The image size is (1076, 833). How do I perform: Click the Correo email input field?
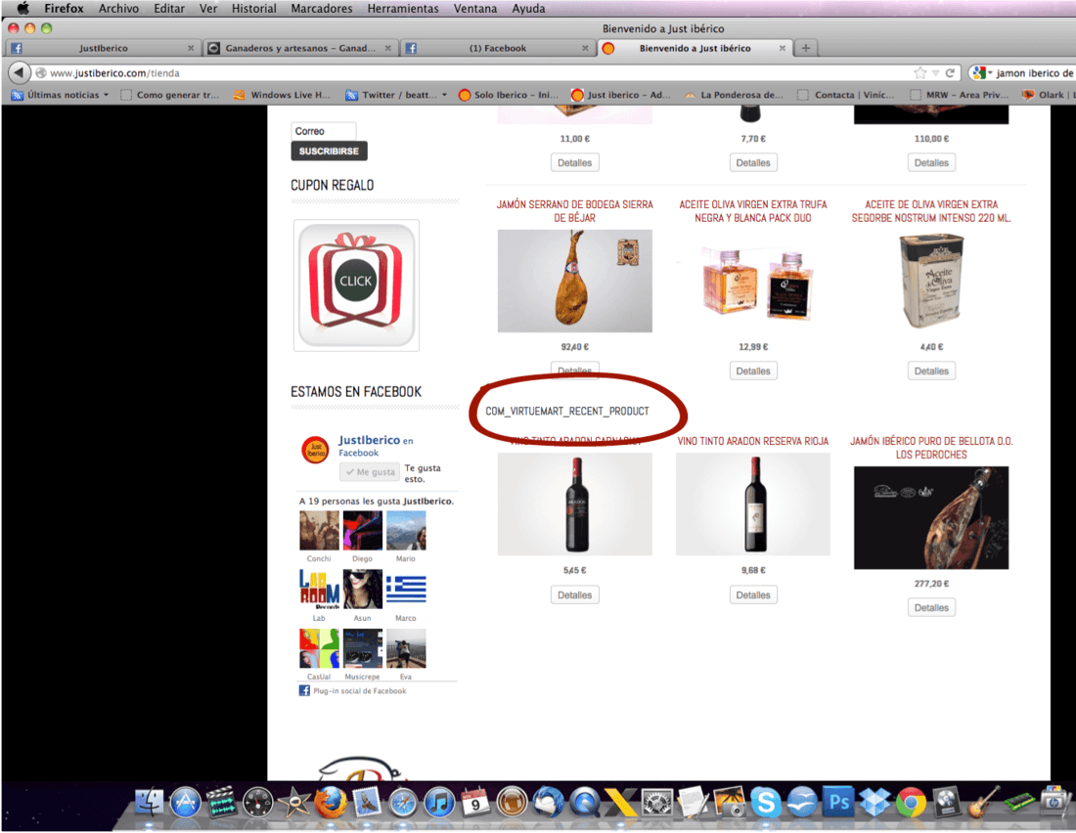coord(323,131)
